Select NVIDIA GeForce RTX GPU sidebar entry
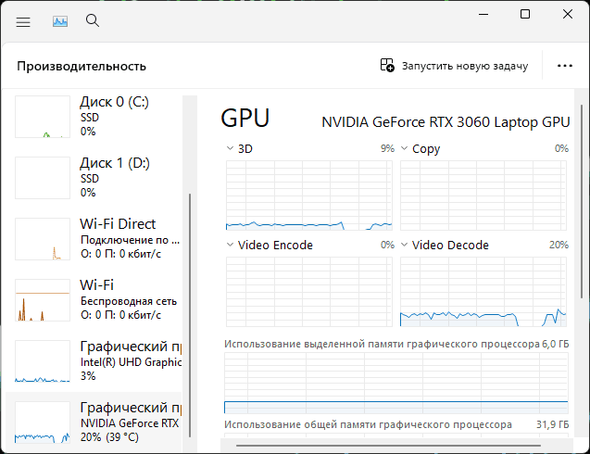Image resolution: width=590 pixels, height=454 pixels. 94,422
